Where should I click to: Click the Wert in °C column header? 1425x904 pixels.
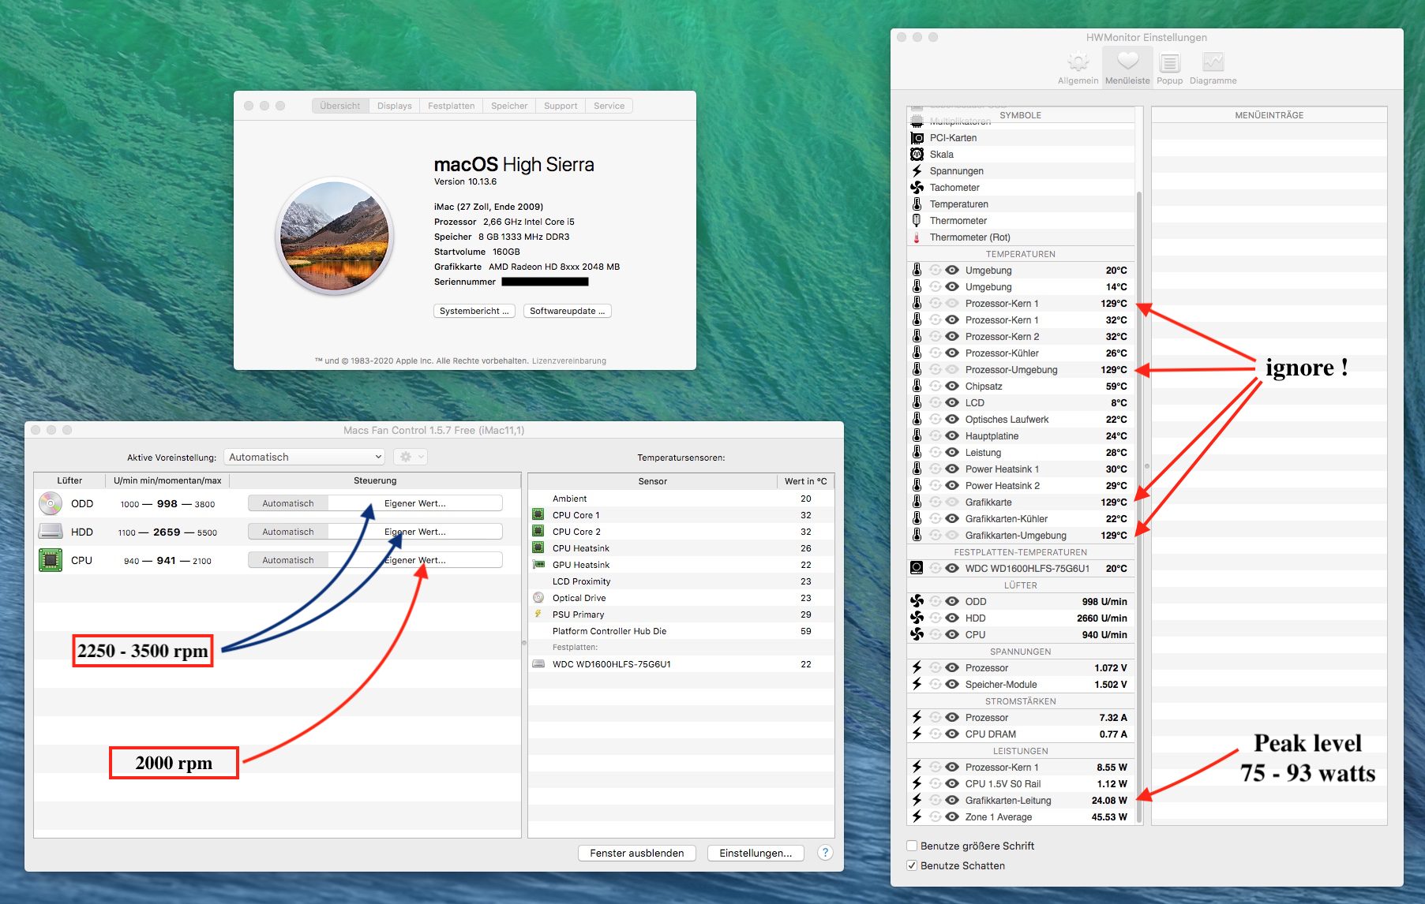[806, 481]
